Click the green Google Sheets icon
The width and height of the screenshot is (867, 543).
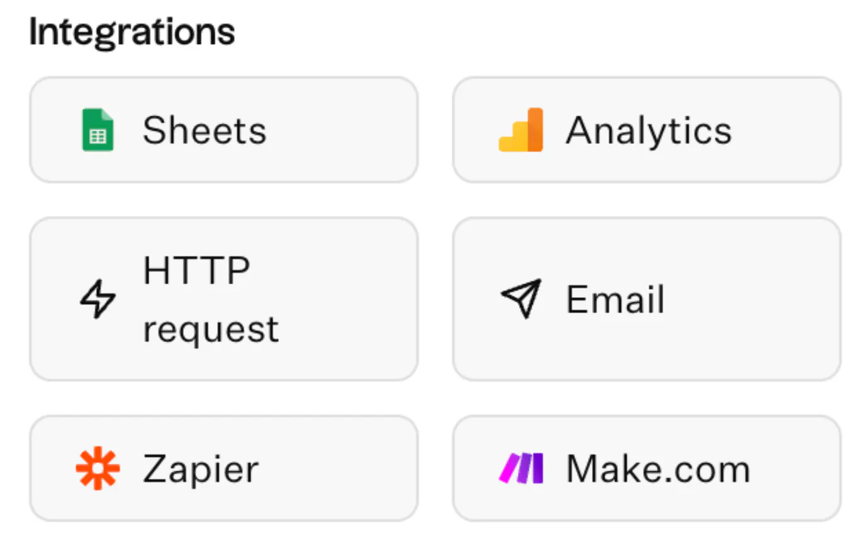[x=98, y=130]
